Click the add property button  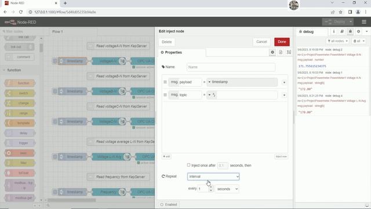[166, 157]
